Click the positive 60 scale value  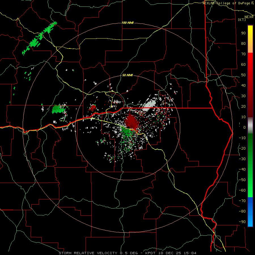pyautogui.click(x=243, y=64)
